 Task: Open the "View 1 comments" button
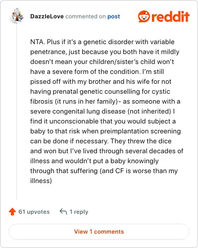(99, 232)
